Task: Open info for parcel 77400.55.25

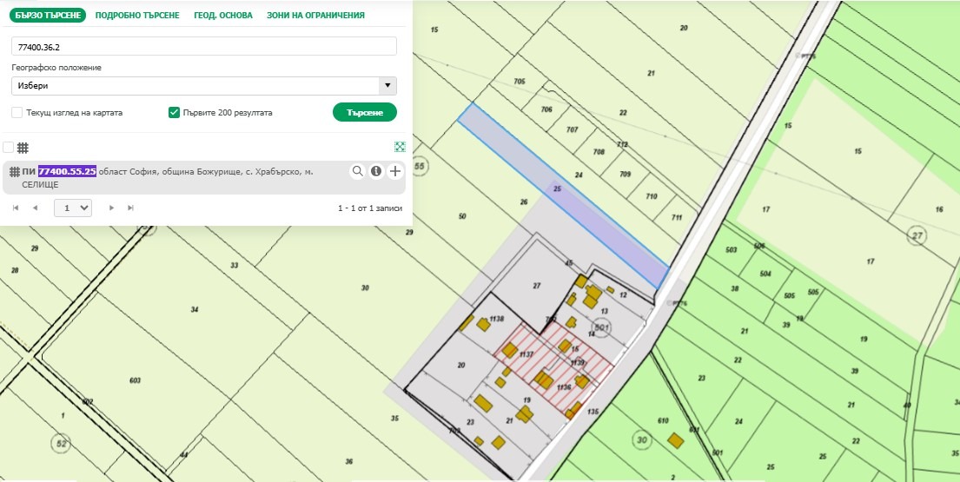Action: point(376,172)
